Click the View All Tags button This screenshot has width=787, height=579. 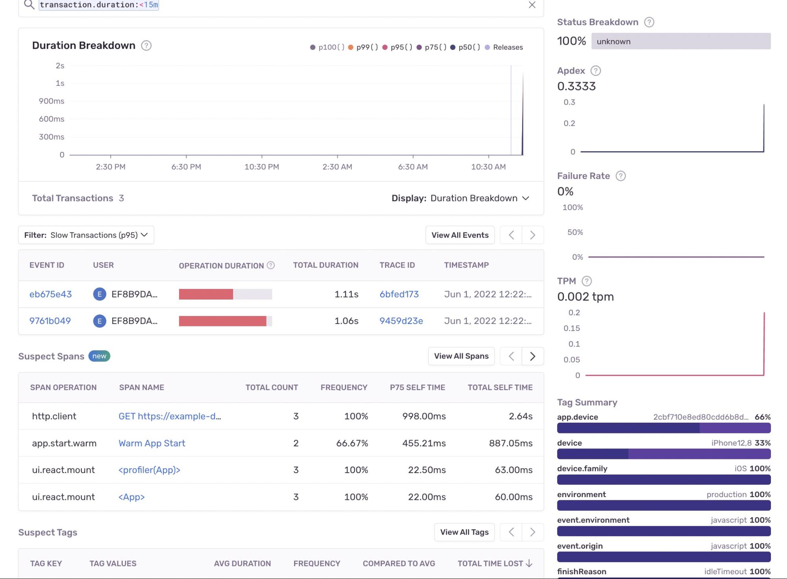[464, 532]
